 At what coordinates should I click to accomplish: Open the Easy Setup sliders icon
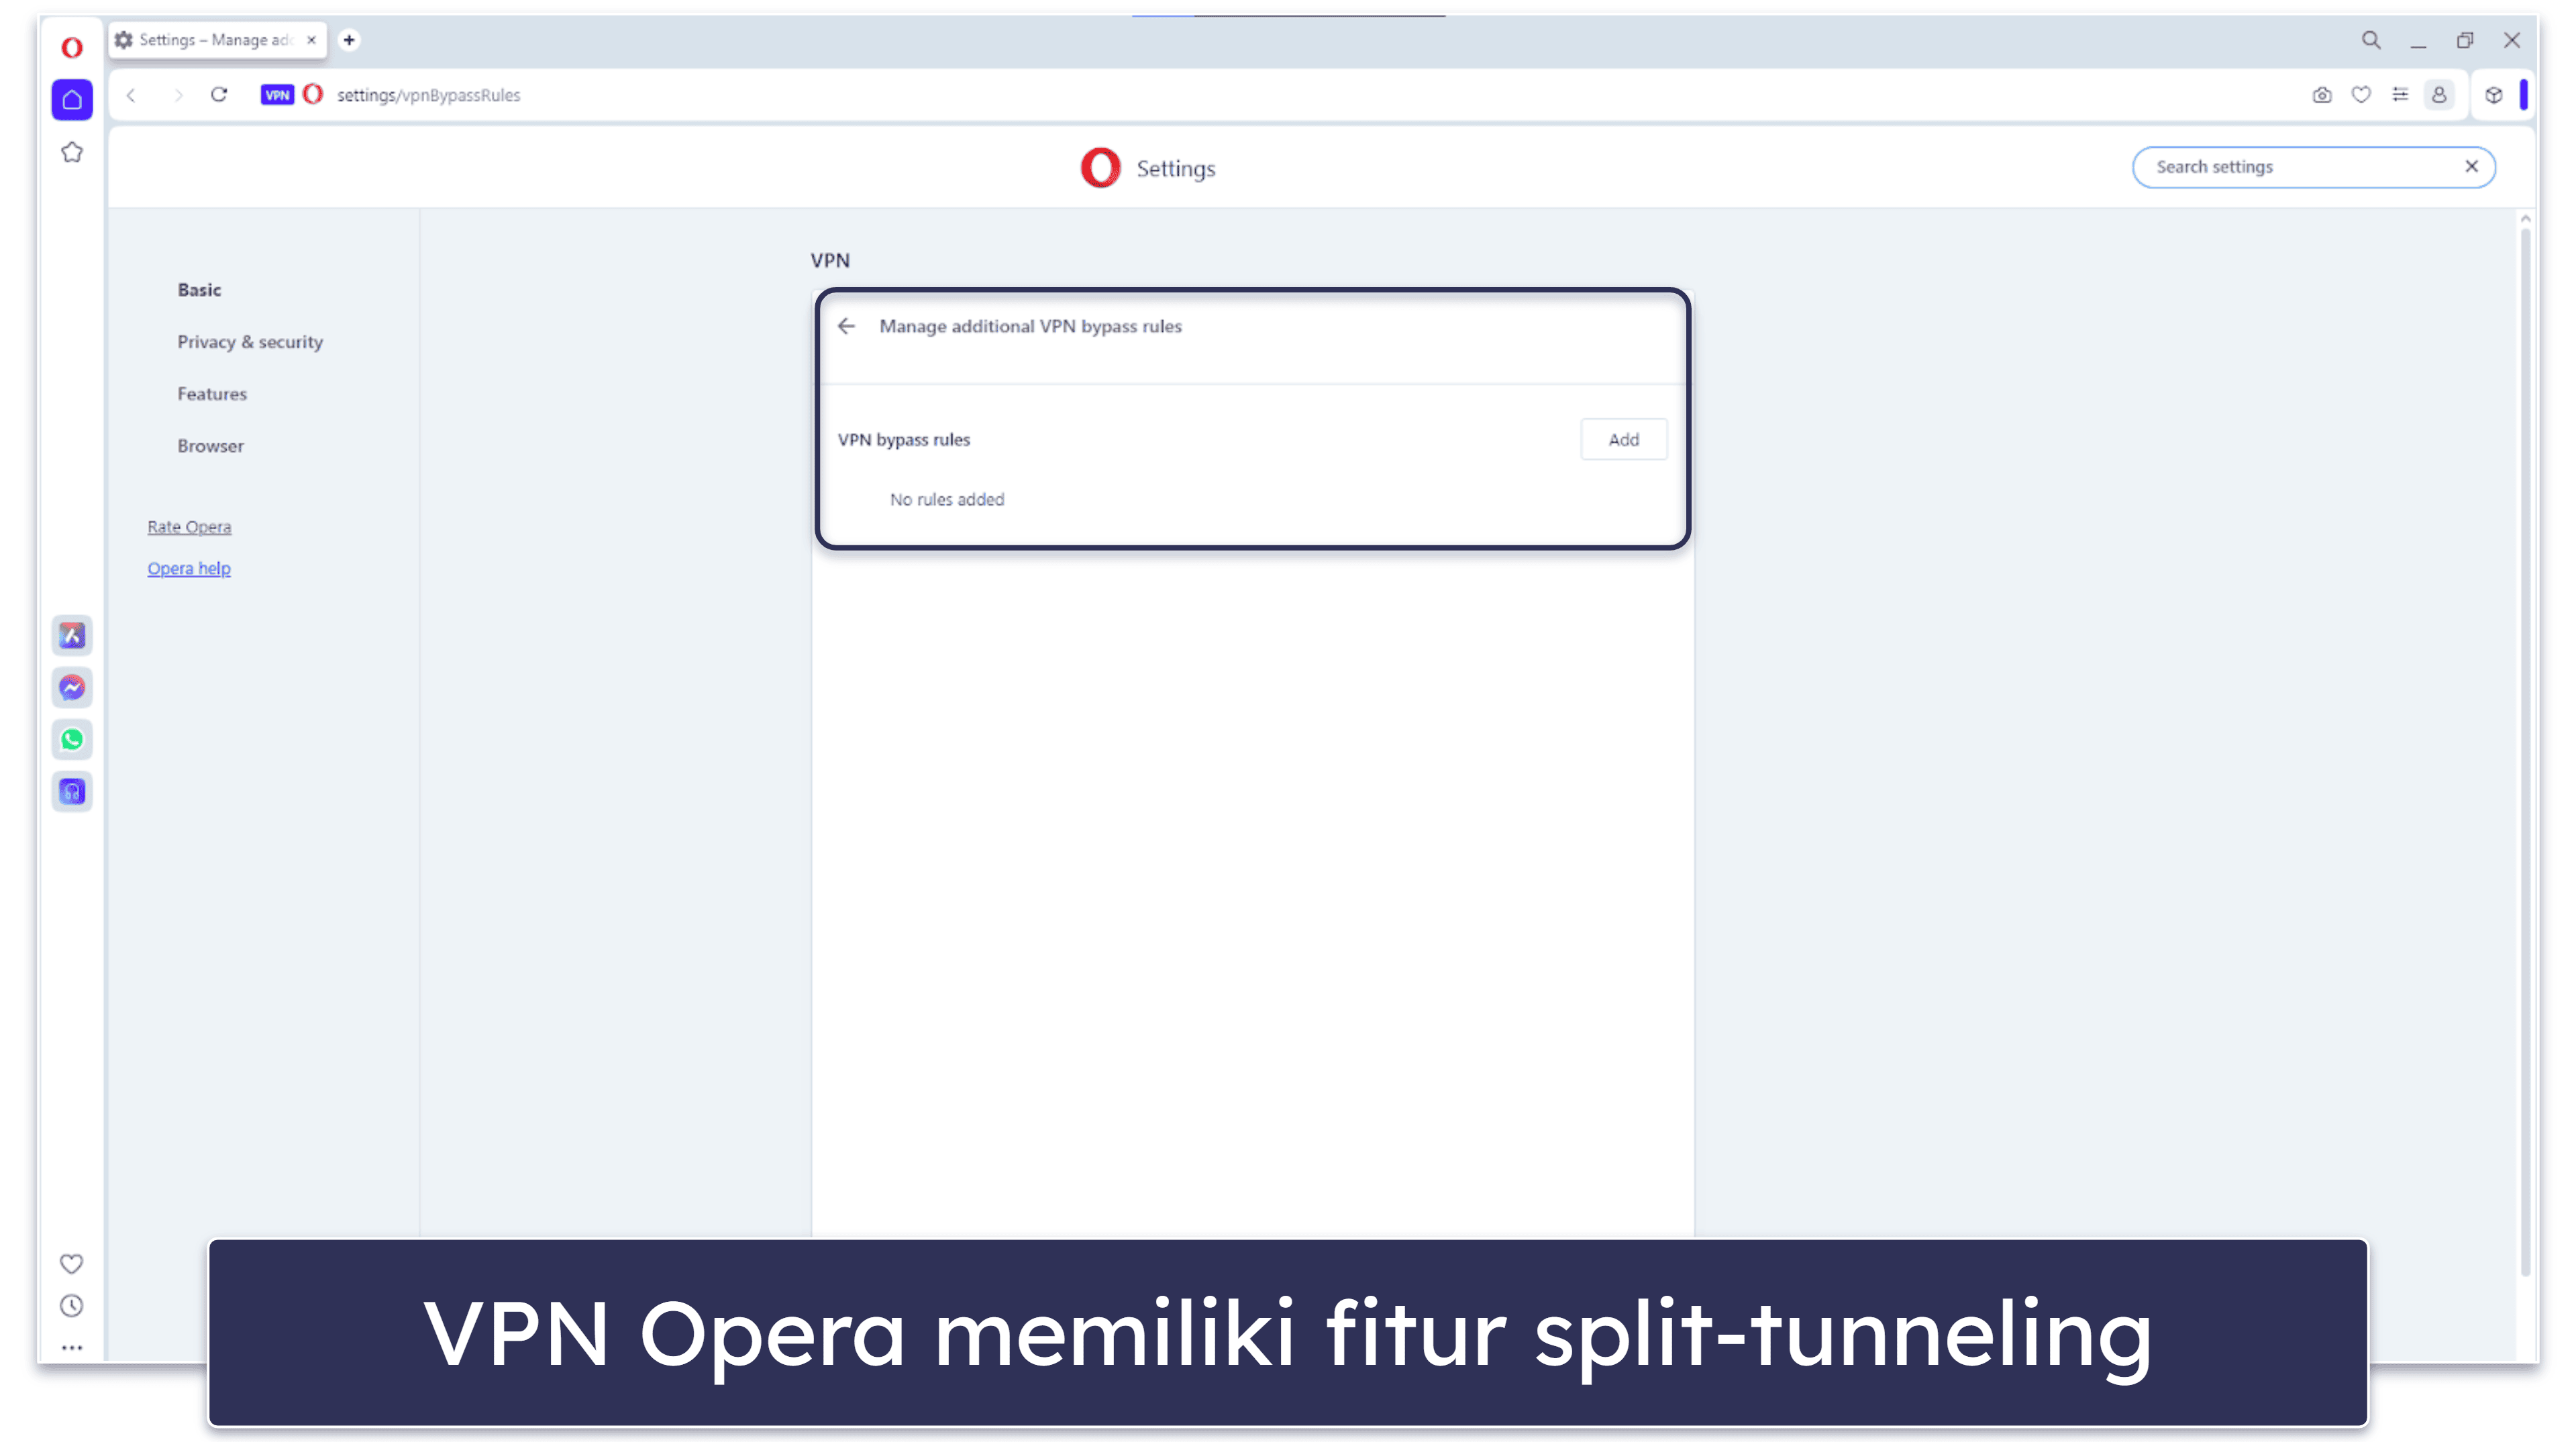[2400, 95]
